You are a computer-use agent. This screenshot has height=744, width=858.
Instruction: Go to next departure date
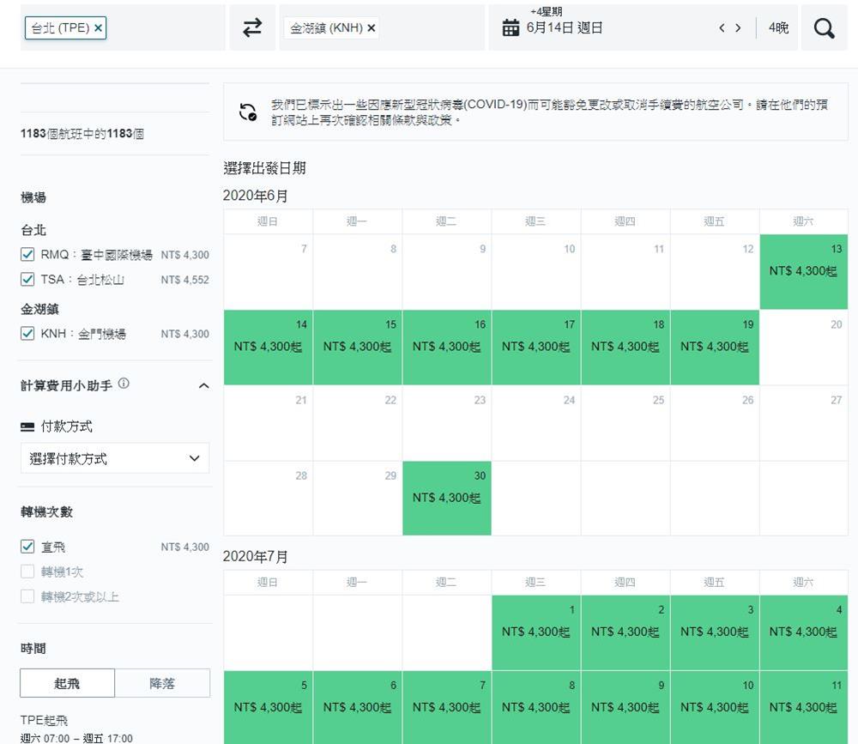click(x=738, y=28)
